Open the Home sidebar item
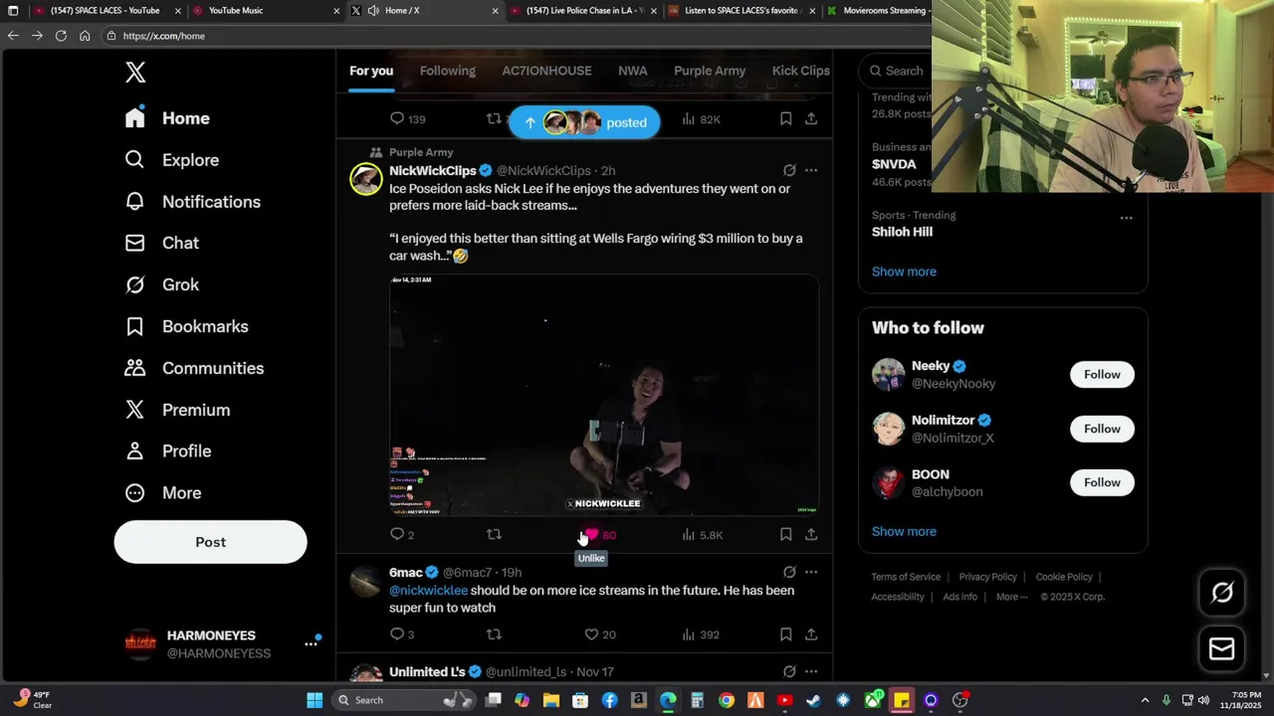 (x=167, y=118)
